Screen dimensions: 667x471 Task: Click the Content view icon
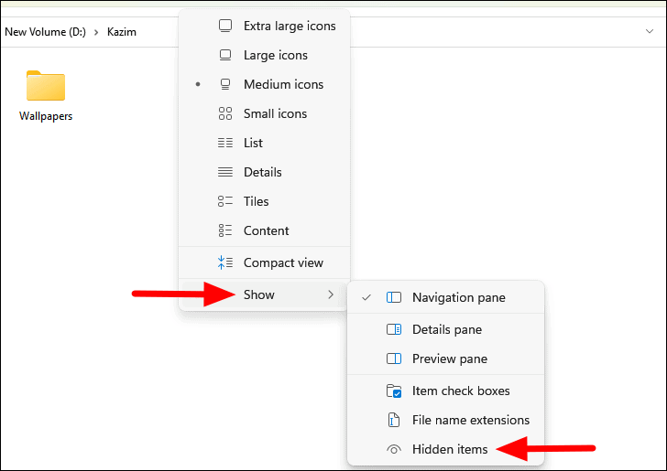click(225, 230)
